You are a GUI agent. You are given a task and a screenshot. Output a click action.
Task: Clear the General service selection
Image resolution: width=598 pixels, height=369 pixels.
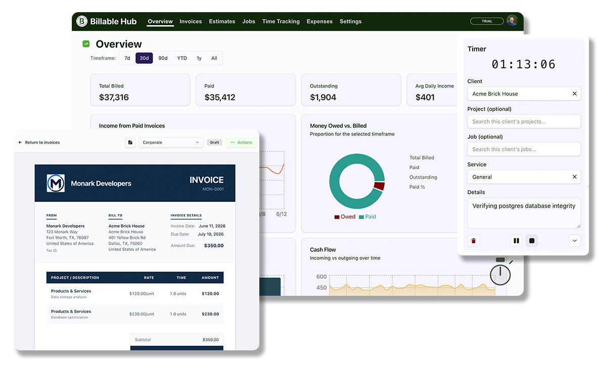coord(574,177)
